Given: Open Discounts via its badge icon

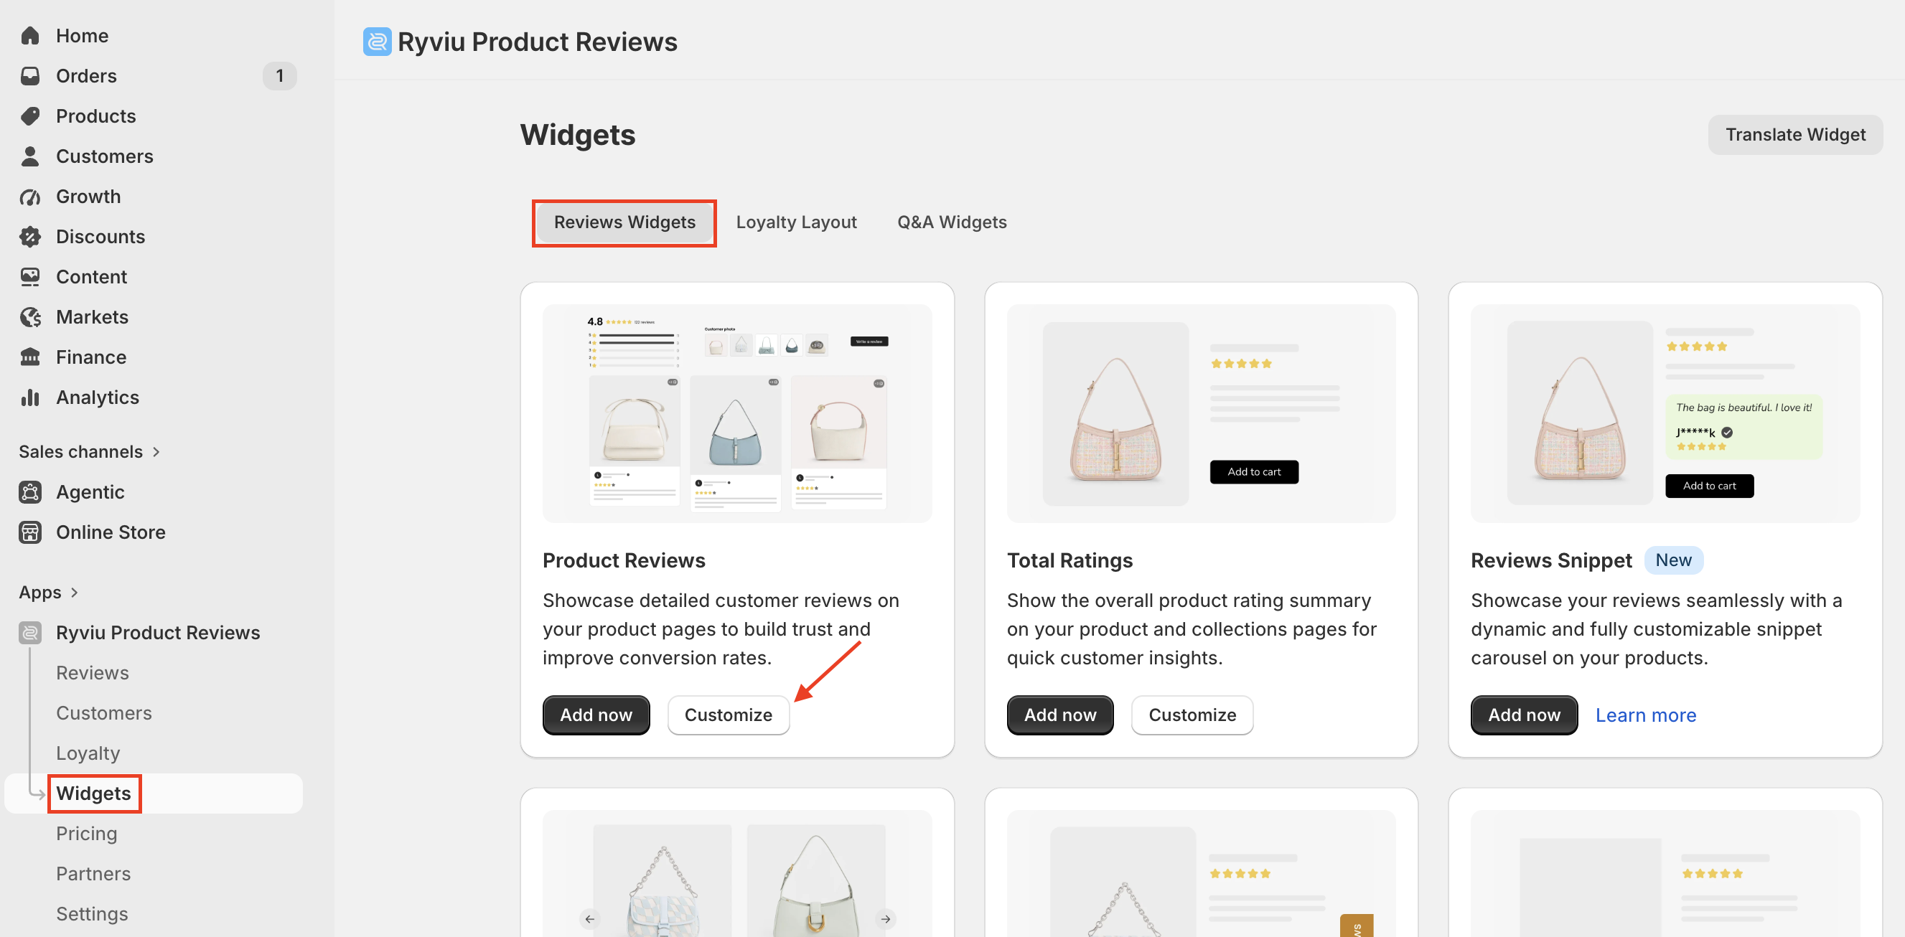Looking at the screenshot, I should [x=30, y=237].
